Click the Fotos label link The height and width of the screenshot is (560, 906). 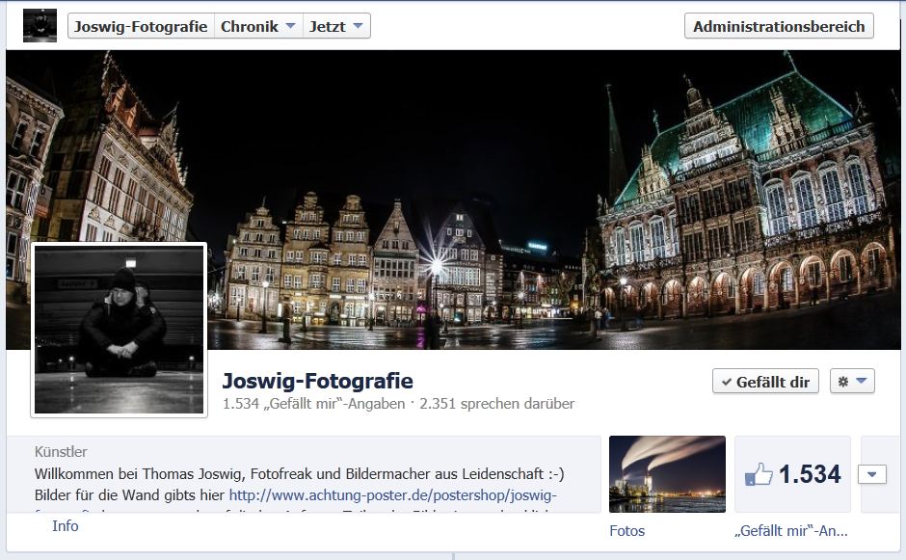click(626, 530)
